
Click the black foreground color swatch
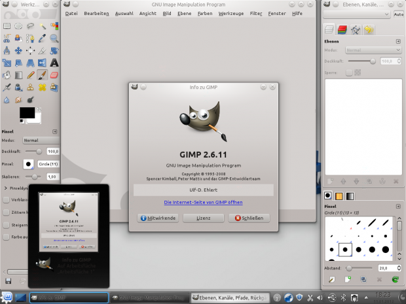(28, 112)
